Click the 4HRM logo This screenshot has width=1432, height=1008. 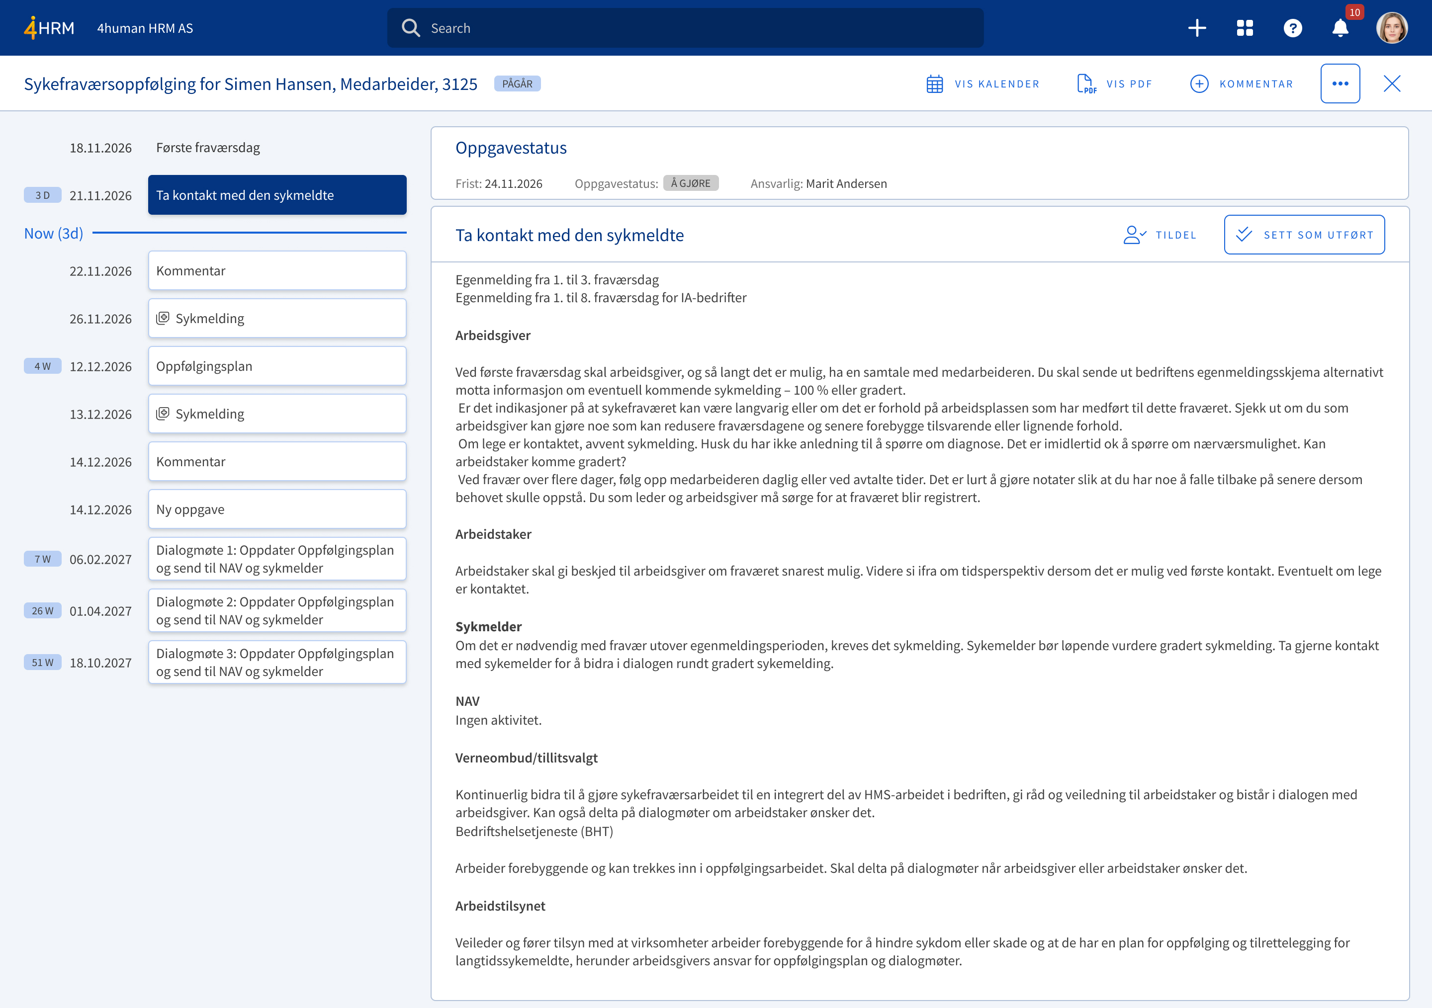click(x=49, y=28)
